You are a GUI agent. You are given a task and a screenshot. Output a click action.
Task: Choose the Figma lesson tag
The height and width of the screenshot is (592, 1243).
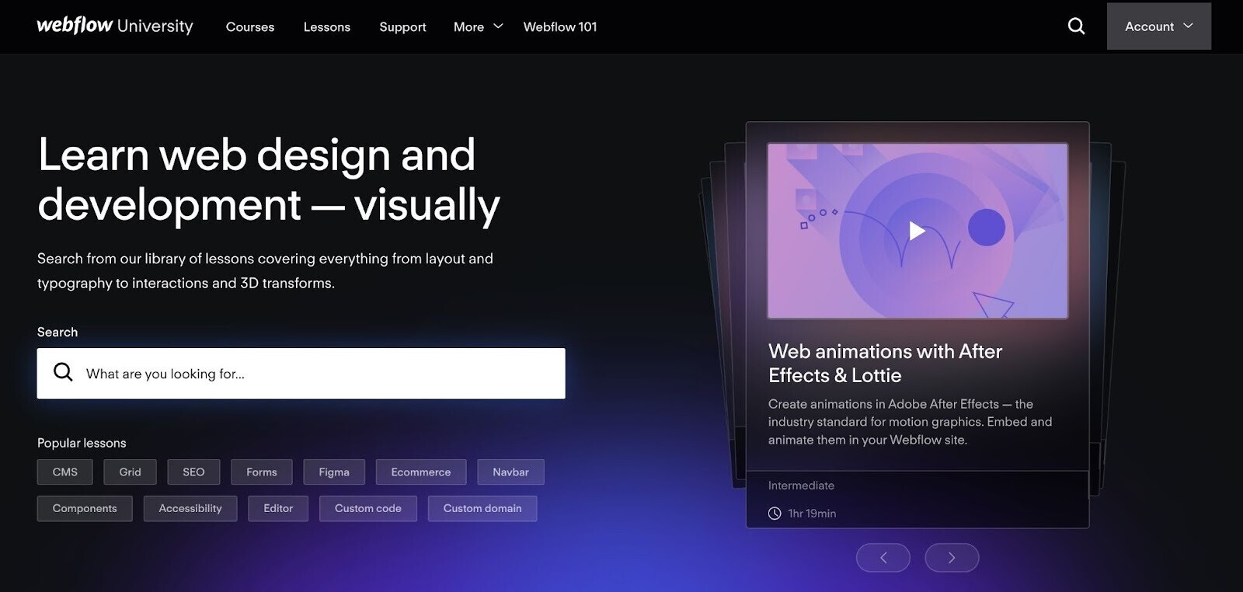tap(334, 472)
